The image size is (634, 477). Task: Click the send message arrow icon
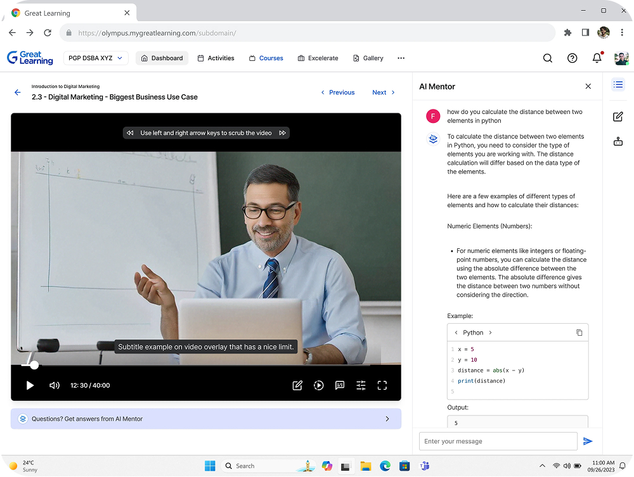point(588,442)
